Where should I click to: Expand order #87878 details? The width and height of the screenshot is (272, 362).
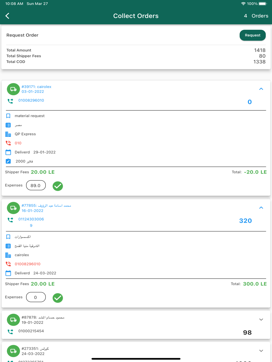point(261,320)
